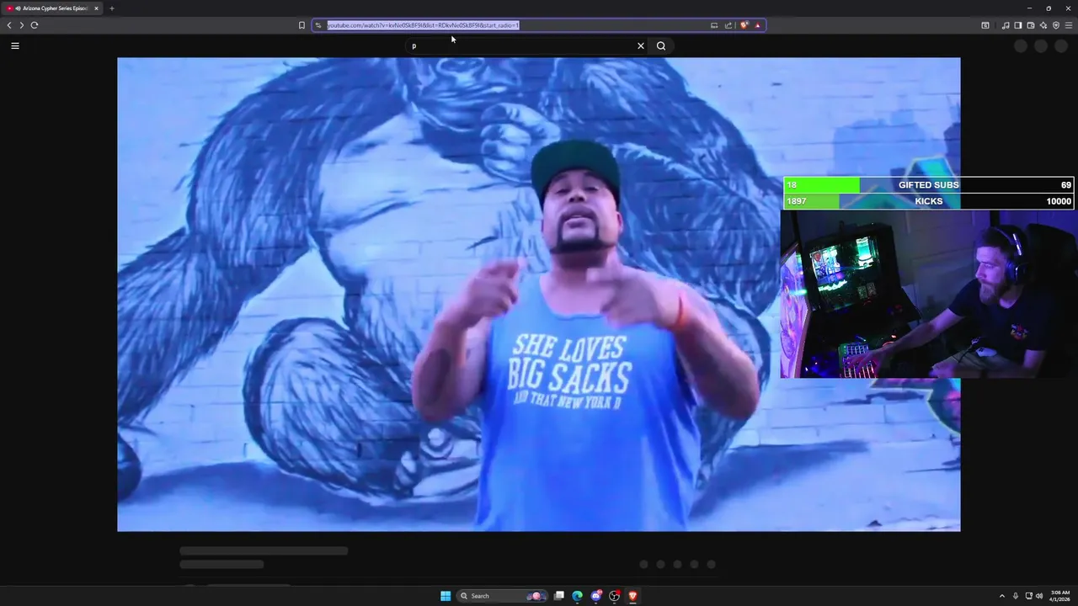This screenshot has width=1078, height=606.
Task: Open clock and calendar at 3:06 AM
Action: pos(1060,596)
